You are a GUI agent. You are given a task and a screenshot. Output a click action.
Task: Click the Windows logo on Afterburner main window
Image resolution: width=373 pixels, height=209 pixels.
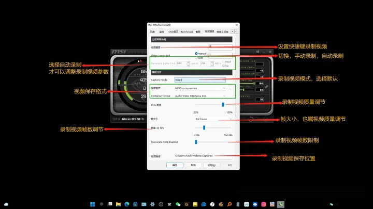pyautogui.click(x=257, y=52)
